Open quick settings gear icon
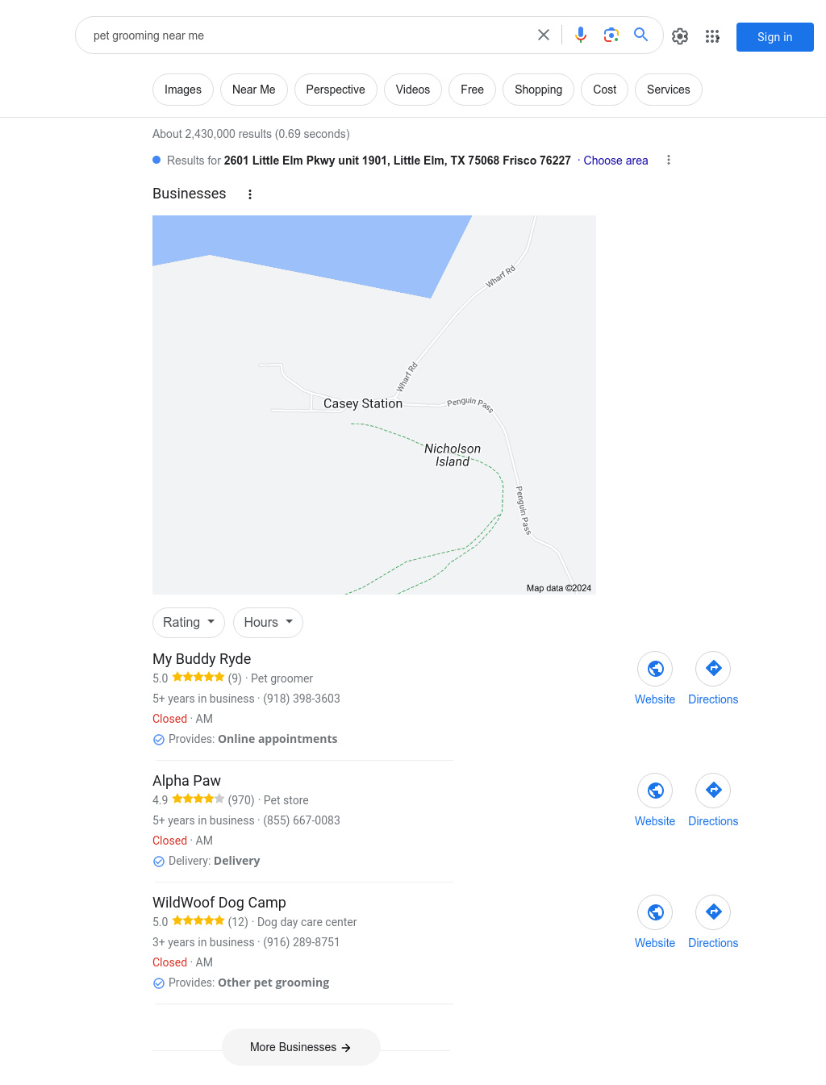Screen dimensions: 826x1085 pyautogui.click(x=680, y=36)
